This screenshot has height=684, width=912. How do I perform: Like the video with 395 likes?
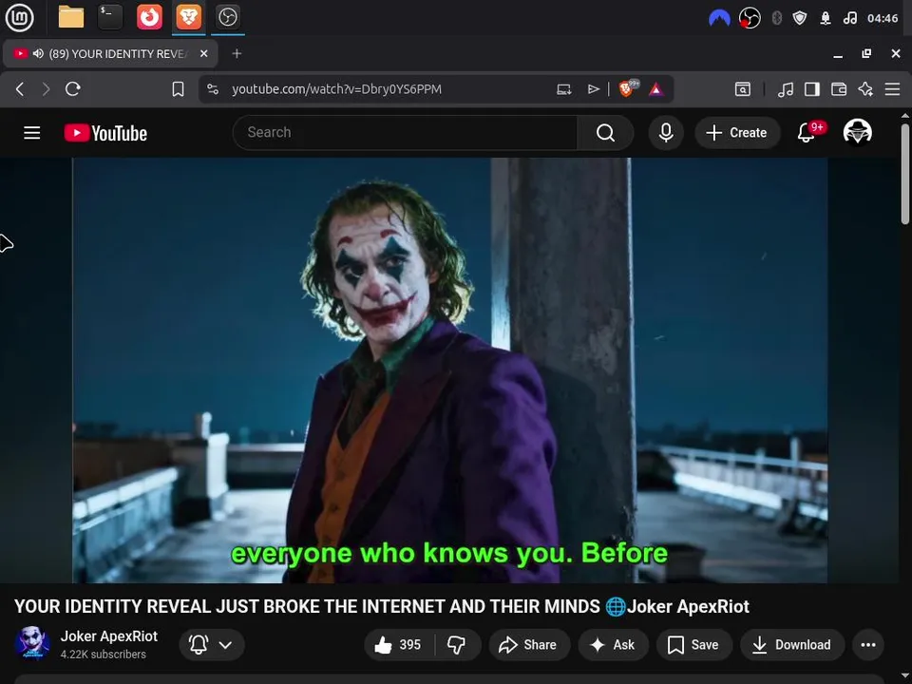[x=399, y=644]
